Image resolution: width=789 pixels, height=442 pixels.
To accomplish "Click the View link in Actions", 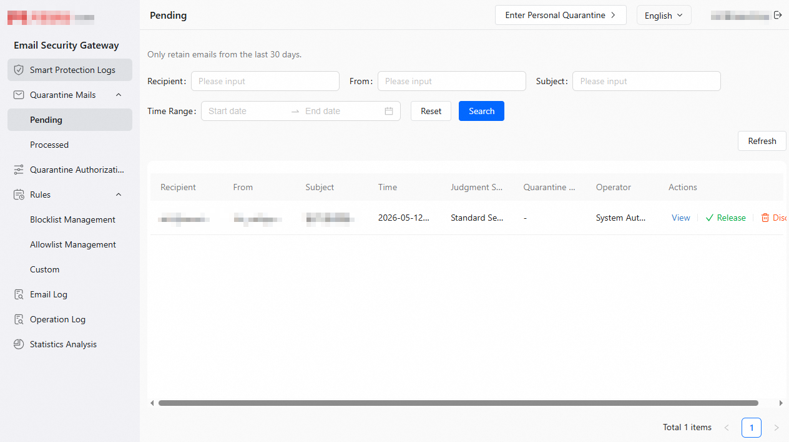I will pos(680,218).
